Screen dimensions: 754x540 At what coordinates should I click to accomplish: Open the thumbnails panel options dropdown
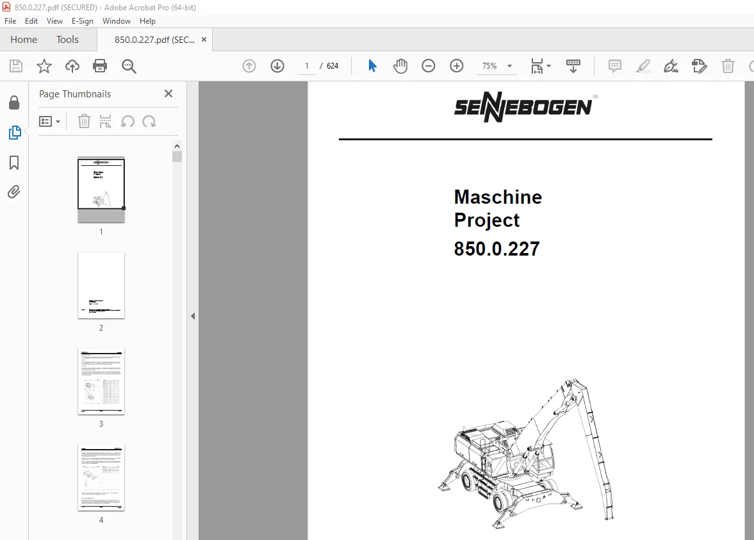tap(49, 121)
